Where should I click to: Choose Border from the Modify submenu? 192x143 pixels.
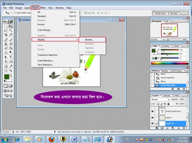[x=92, y=40]
